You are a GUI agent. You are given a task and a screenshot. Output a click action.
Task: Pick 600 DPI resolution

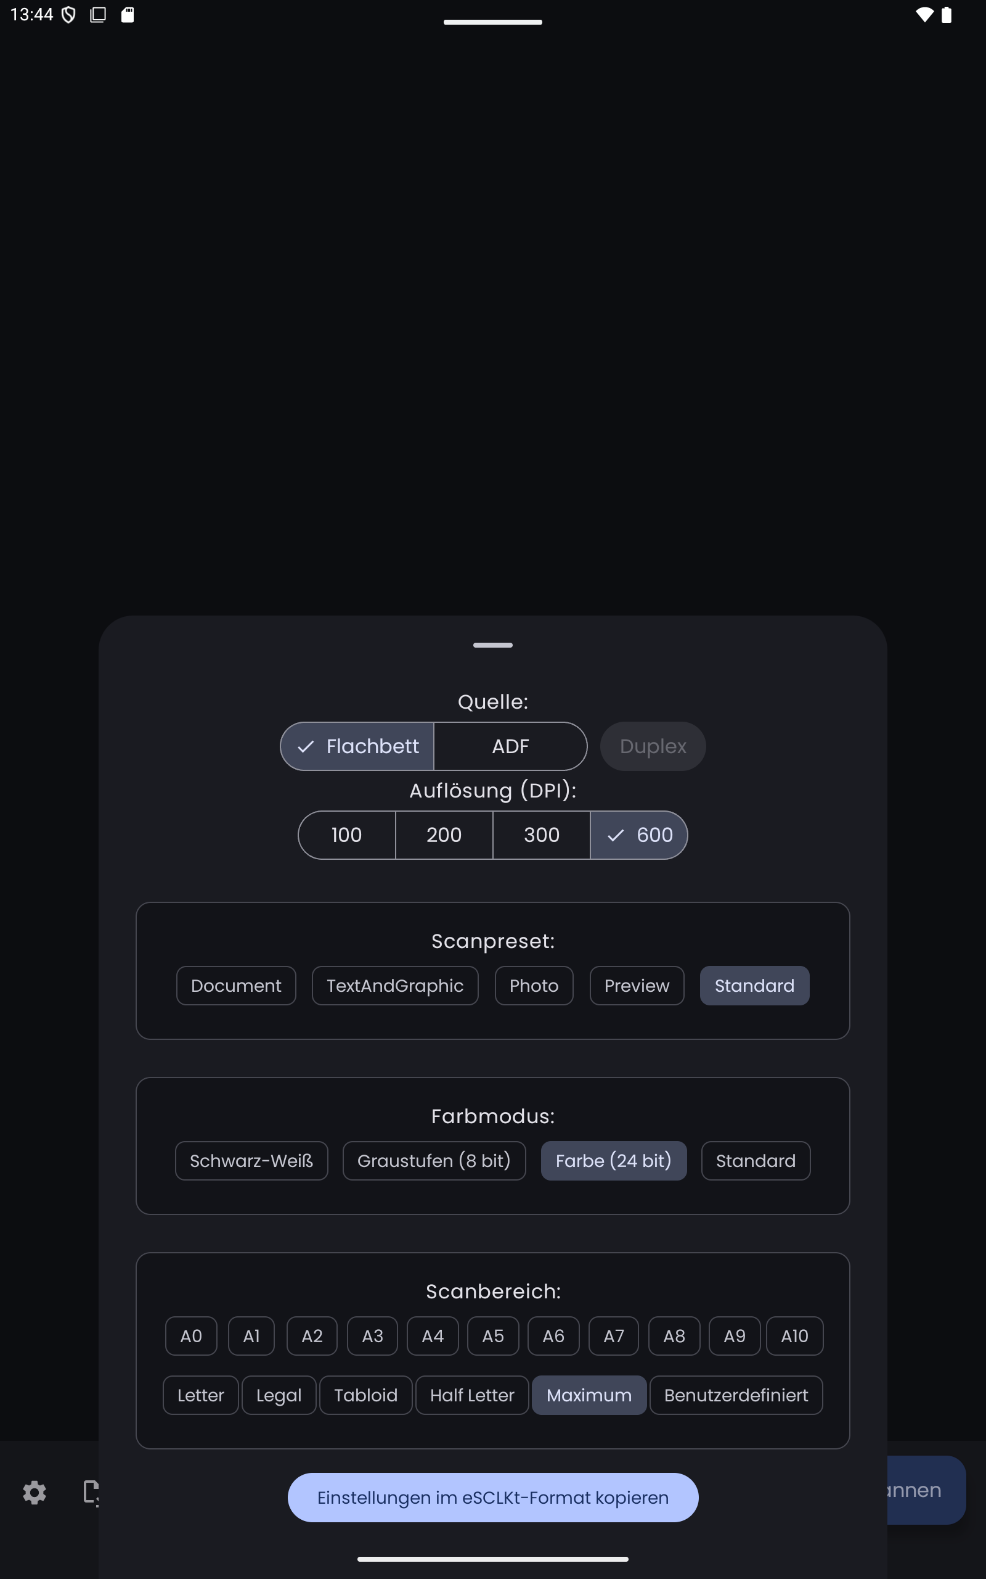click(x=639, y=835)
